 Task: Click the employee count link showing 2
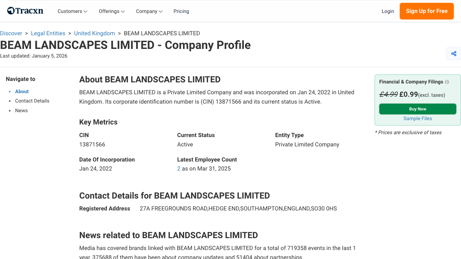(x=179, y=168)
